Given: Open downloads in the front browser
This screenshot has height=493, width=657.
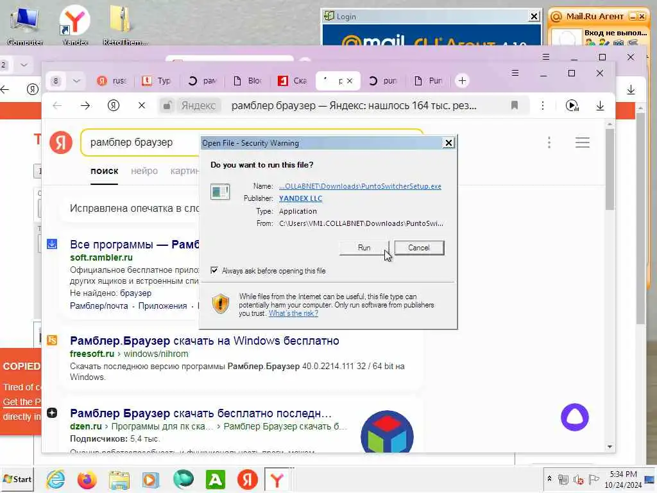Looking at the screenshot, I should coord(600,106).
